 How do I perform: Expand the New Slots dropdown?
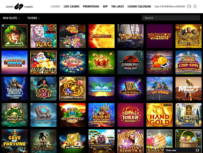(11, 18)
